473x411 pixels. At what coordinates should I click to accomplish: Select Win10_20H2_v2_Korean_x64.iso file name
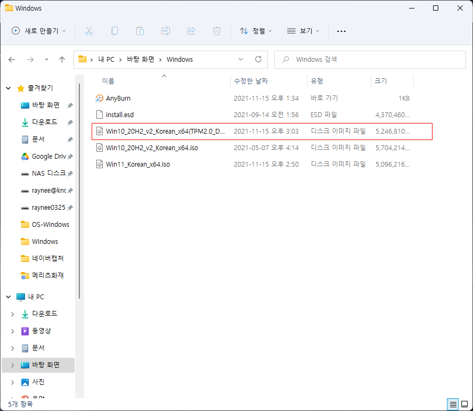point(152,148)
